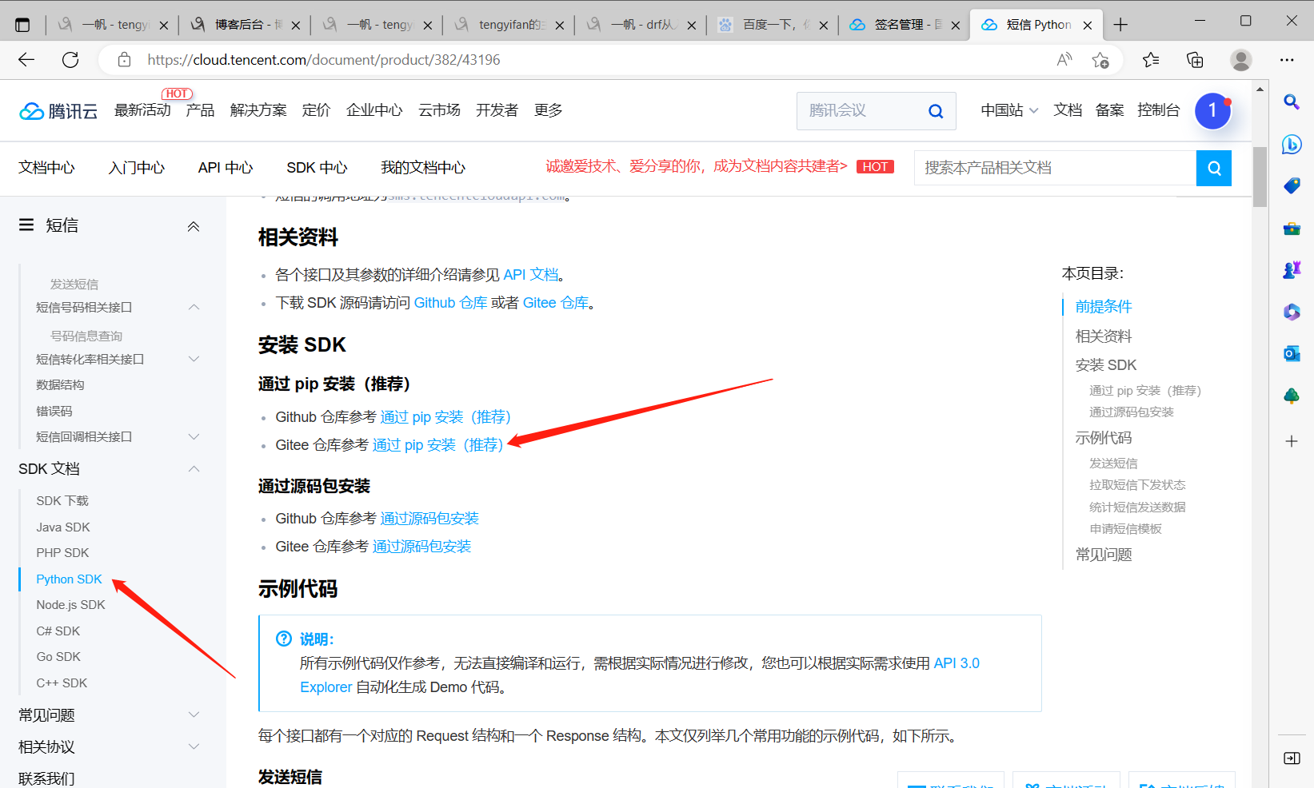Open the browser collections icon
Viewport: 1314px width, 788px height.
[x=1195, y=60]
